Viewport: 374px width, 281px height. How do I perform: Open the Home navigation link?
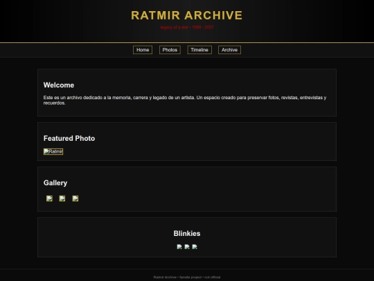click(143, 50)
